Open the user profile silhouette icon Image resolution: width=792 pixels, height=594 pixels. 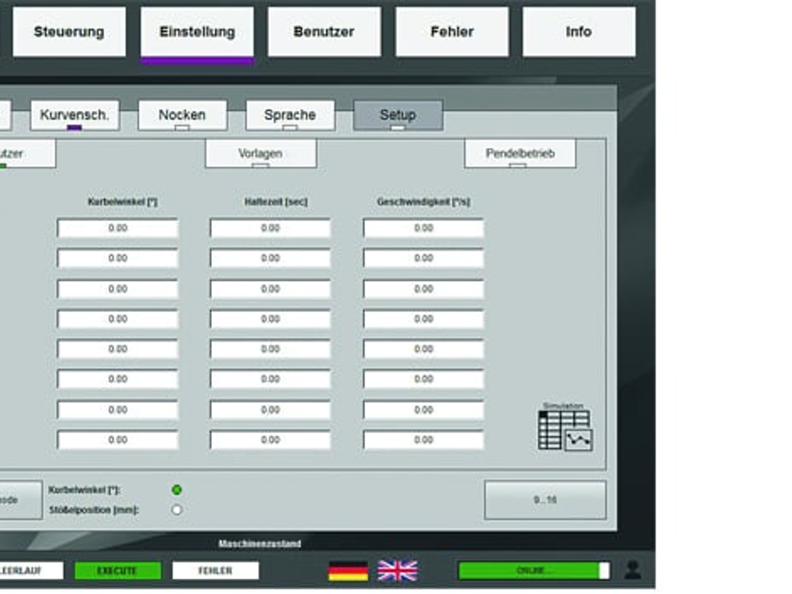[x=633, y=570]
